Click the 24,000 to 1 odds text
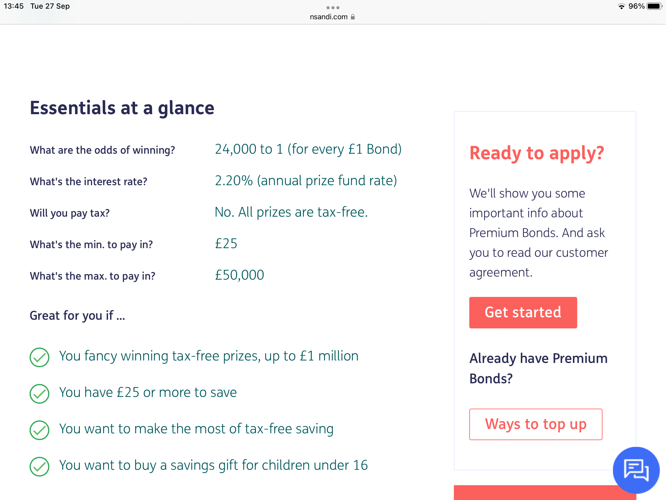The image size is (666, 500). [x=308, y=149]
